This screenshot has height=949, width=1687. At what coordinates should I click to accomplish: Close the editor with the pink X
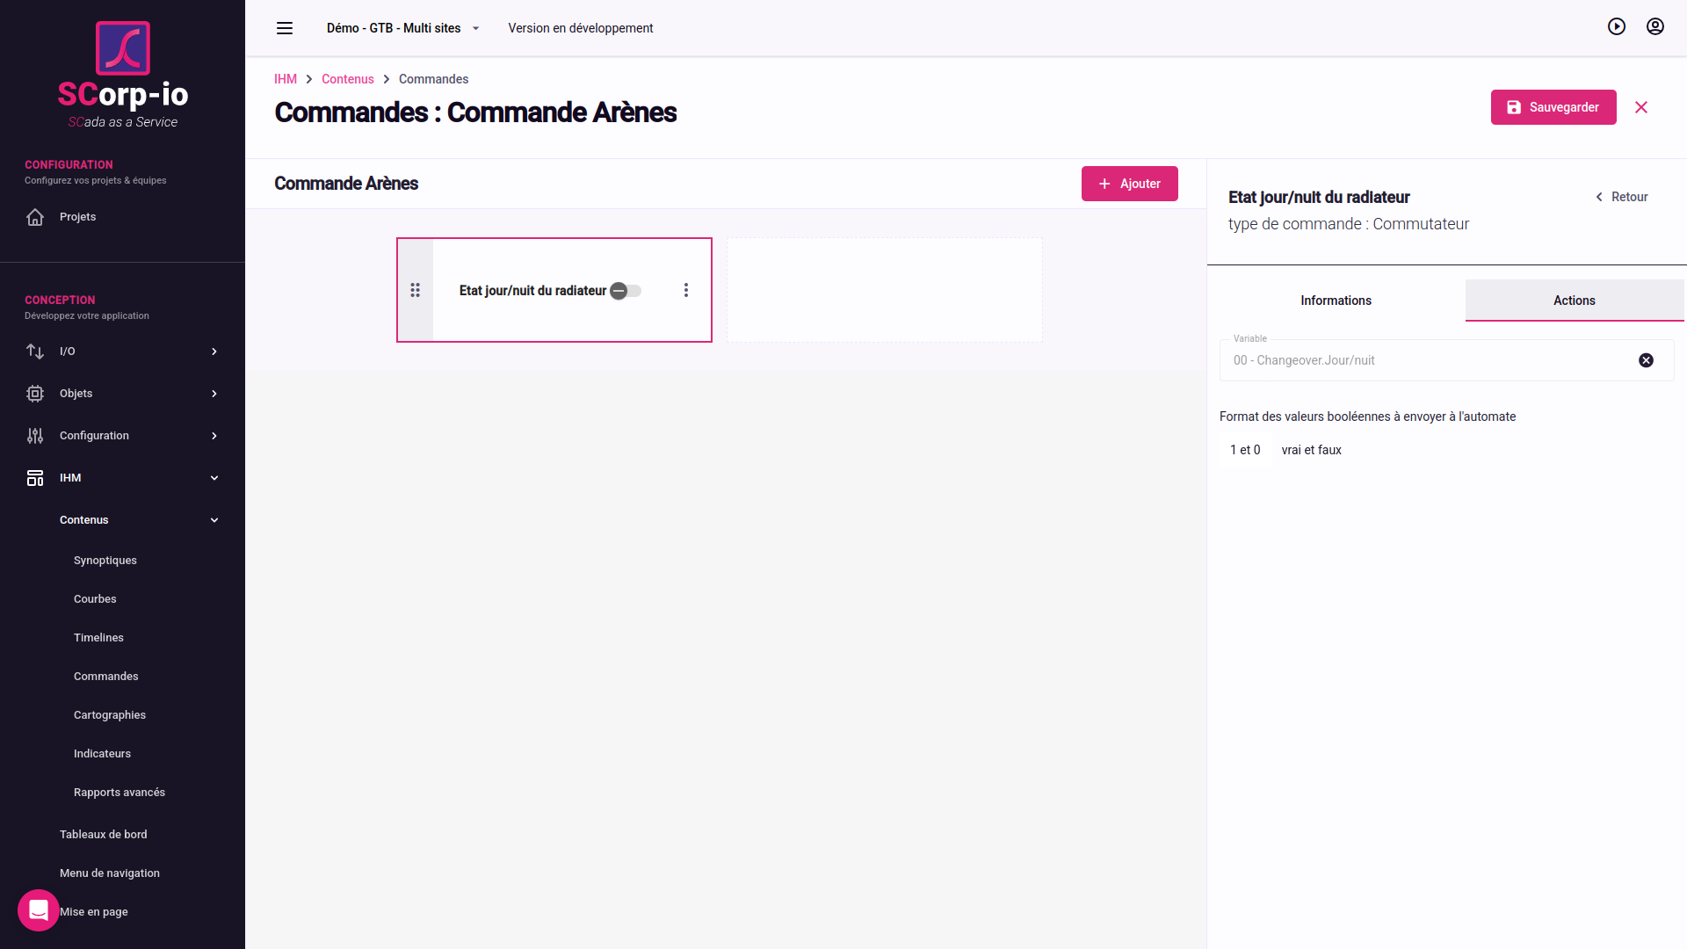tap(1641, 107)
